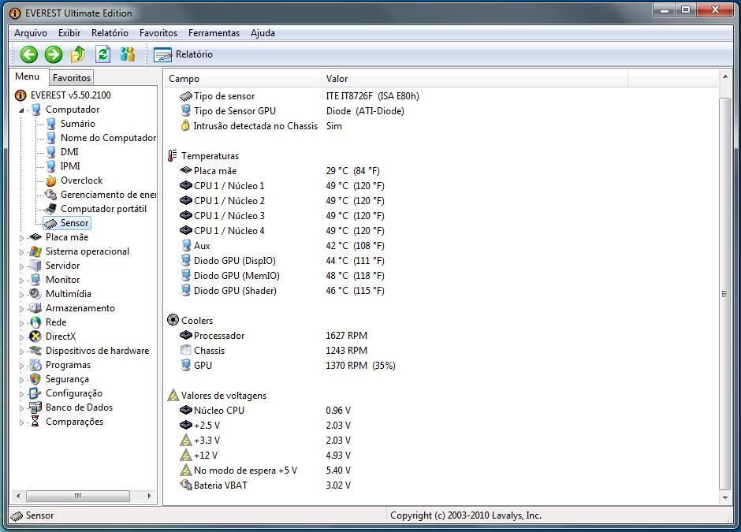
Task: Click the Comparações hourglass icon
Action: (x=35, y=422)
